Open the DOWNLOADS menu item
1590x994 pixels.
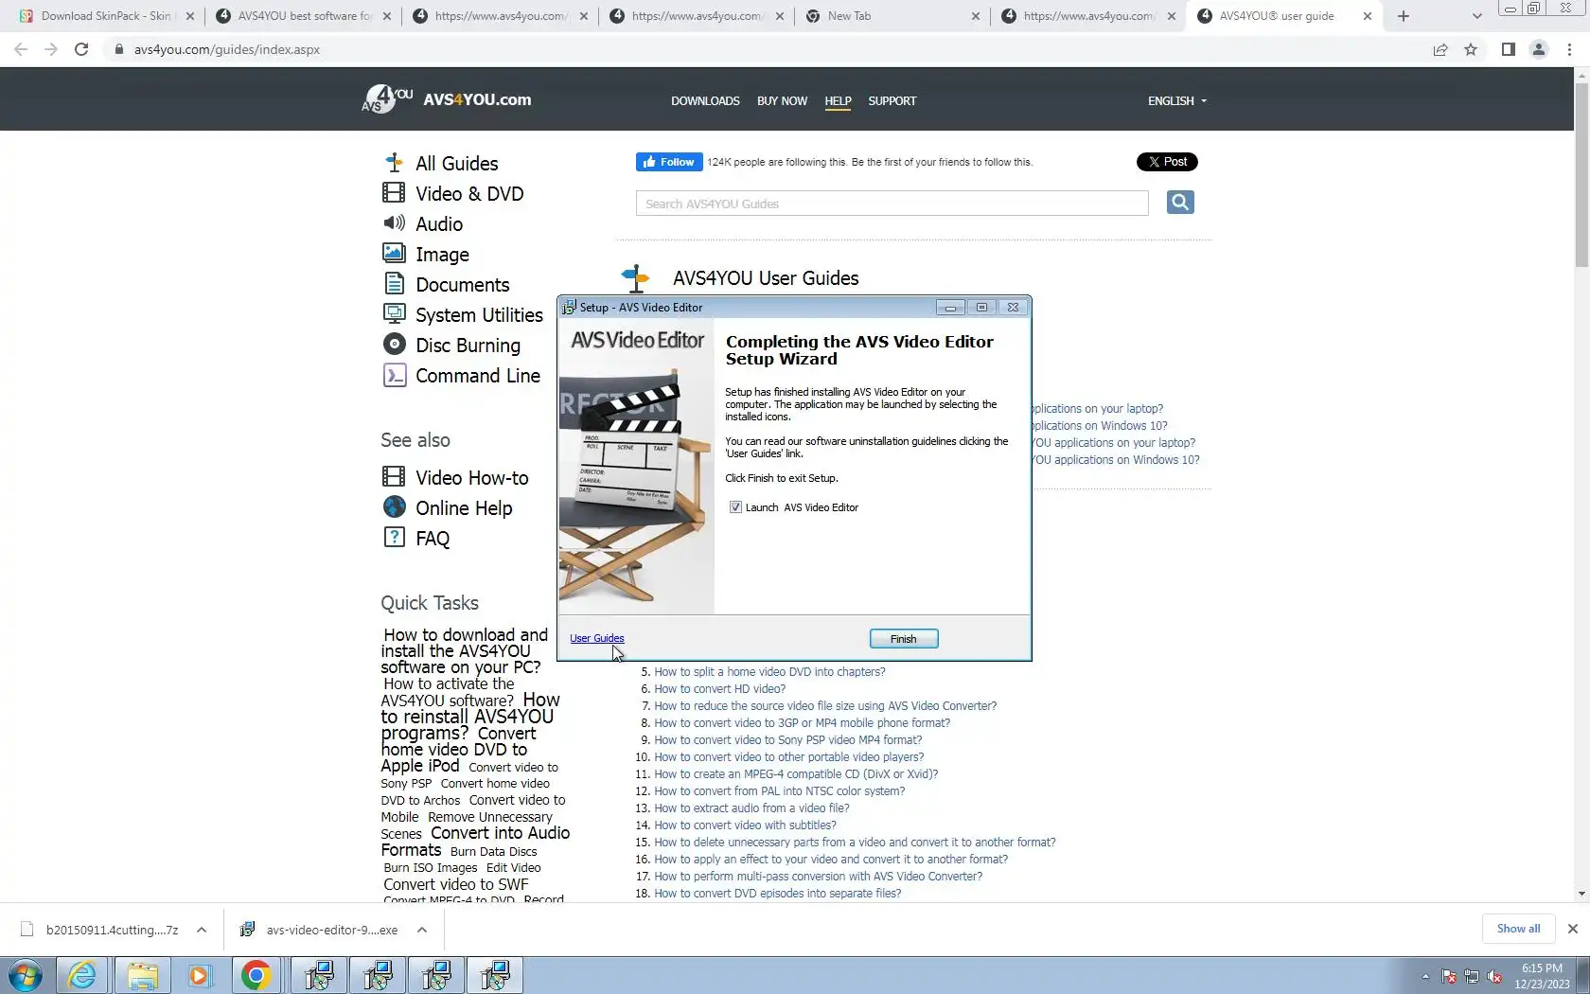pos(705,100)
